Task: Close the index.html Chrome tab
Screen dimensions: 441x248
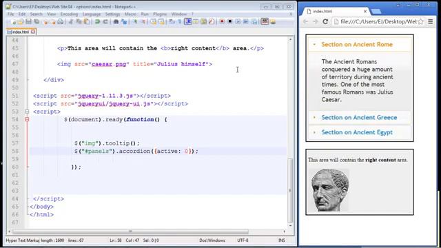Action: (365, 12)
